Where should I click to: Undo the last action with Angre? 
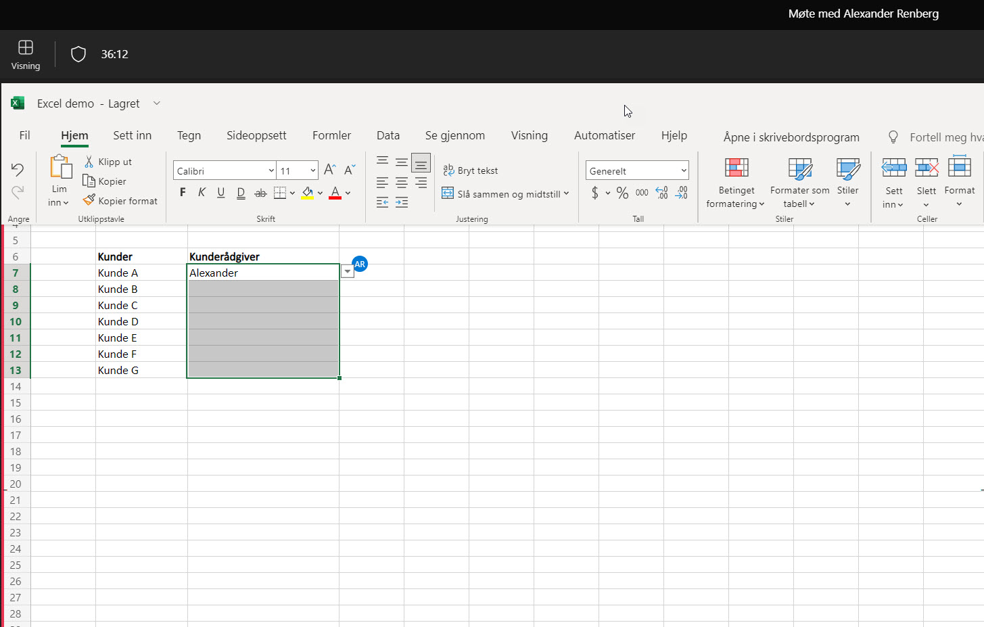[18, 170]
